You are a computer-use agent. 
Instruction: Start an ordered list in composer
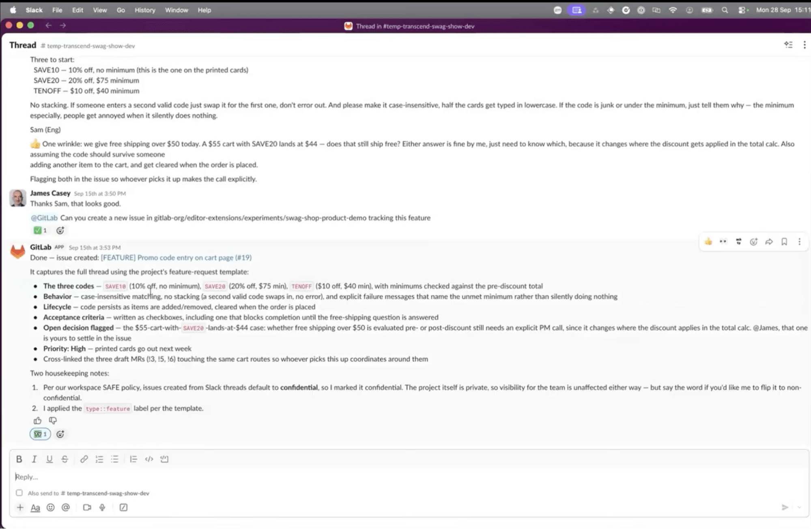pos(99,459)
